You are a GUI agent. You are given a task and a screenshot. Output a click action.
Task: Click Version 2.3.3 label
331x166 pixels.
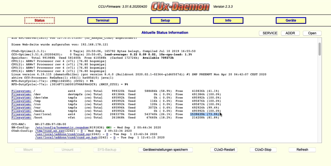click(x=223, y=7)
